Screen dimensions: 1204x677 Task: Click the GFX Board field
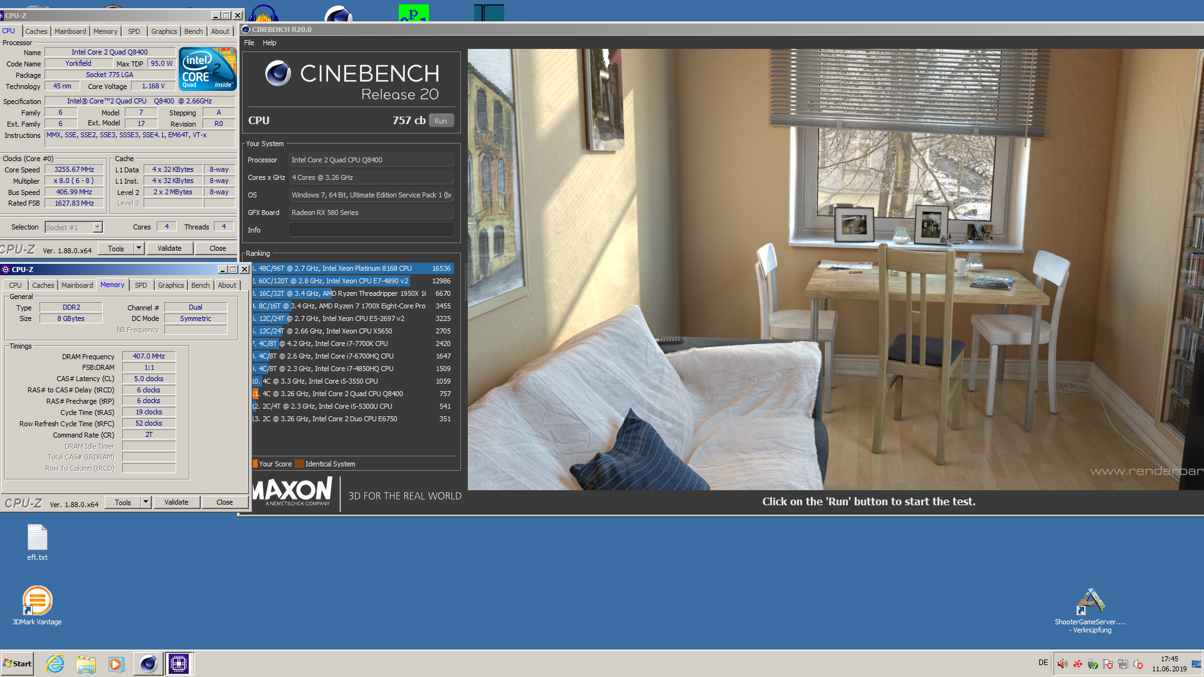[371, 213]
